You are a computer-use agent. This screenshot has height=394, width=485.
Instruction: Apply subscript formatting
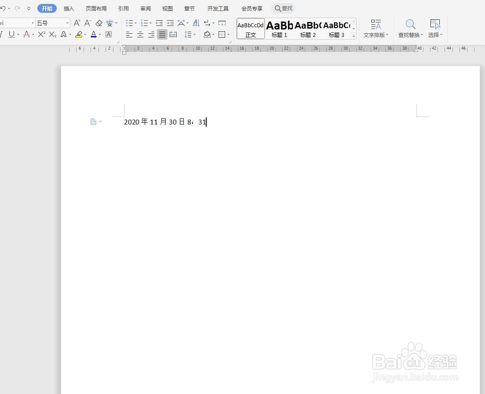coord(53,34)
